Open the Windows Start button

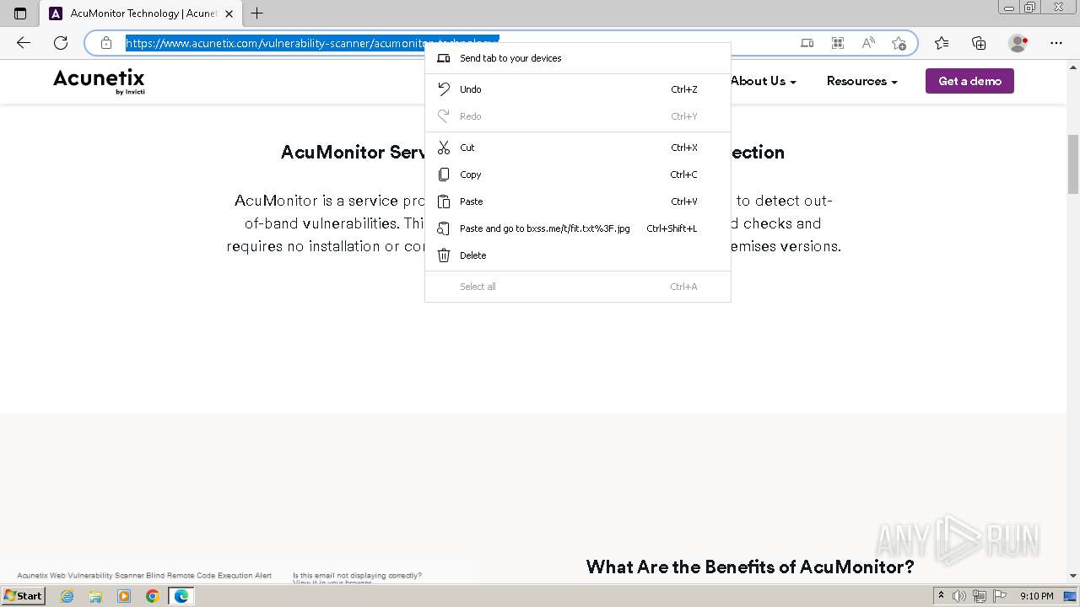[x=24, y=595]
